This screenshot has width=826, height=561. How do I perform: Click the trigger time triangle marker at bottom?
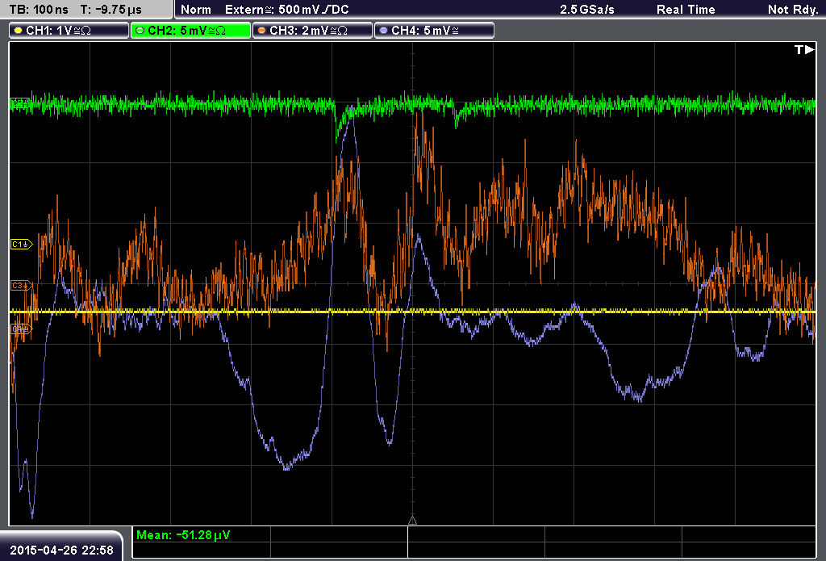pos(412,521)
